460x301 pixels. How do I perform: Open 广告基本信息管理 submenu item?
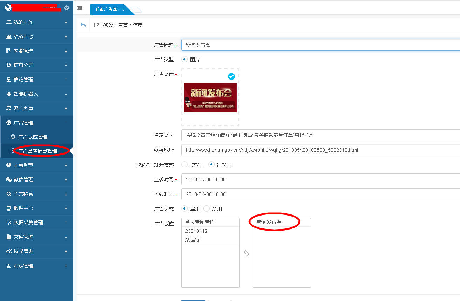tap(37, 151)
